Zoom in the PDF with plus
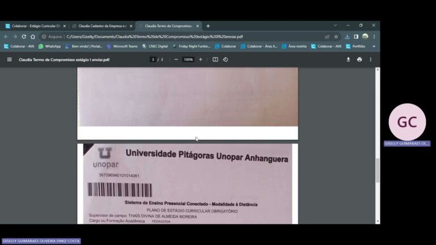This screenshot has width=436, height=245. click(200, 60)
